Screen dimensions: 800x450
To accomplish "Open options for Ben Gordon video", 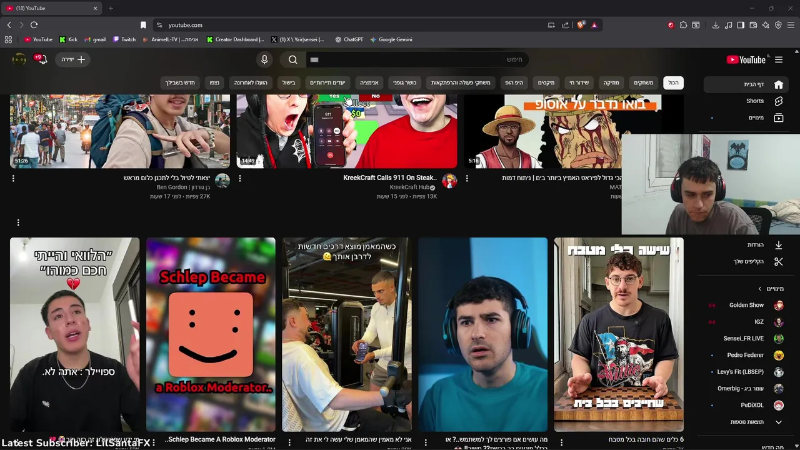I will [13, 178].
